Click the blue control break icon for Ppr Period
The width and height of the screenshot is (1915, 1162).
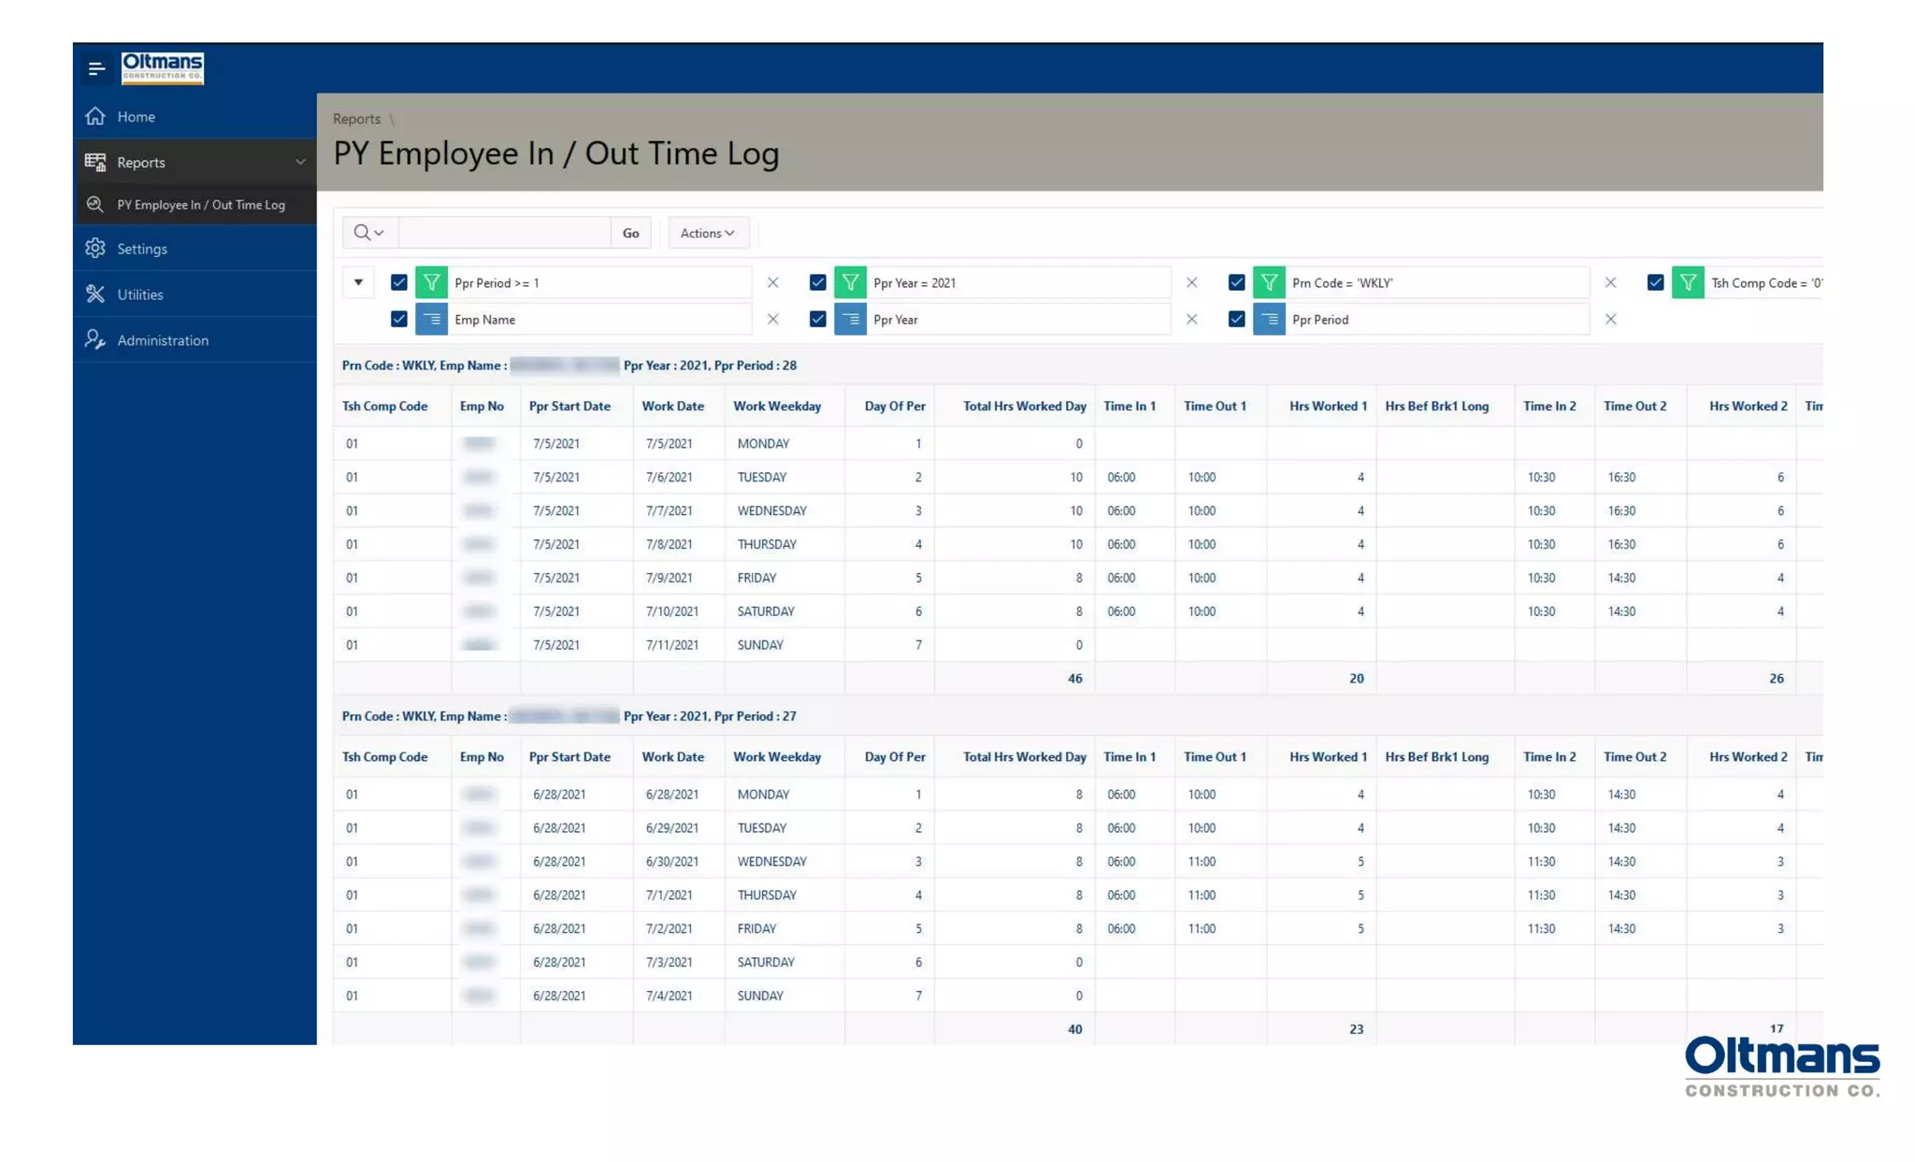1269,320
